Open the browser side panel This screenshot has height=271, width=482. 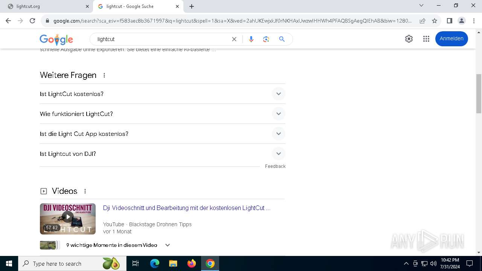point(449,21)
